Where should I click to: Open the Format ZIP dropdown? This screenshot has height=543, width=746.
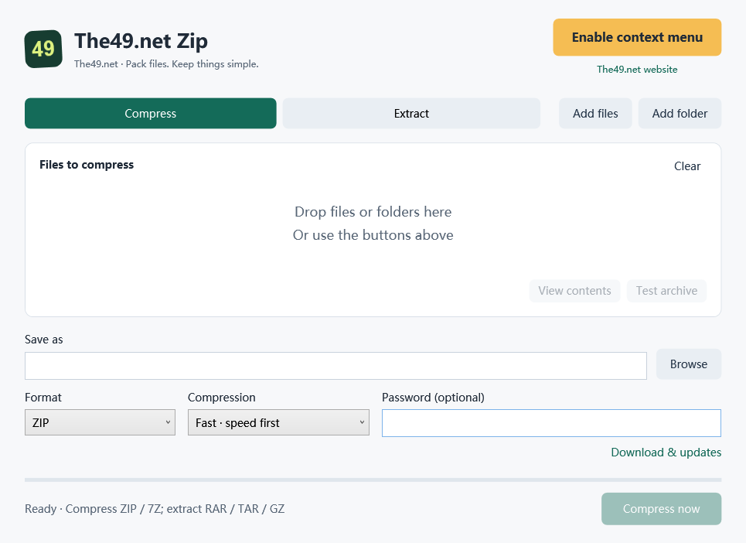coord(100,422)
